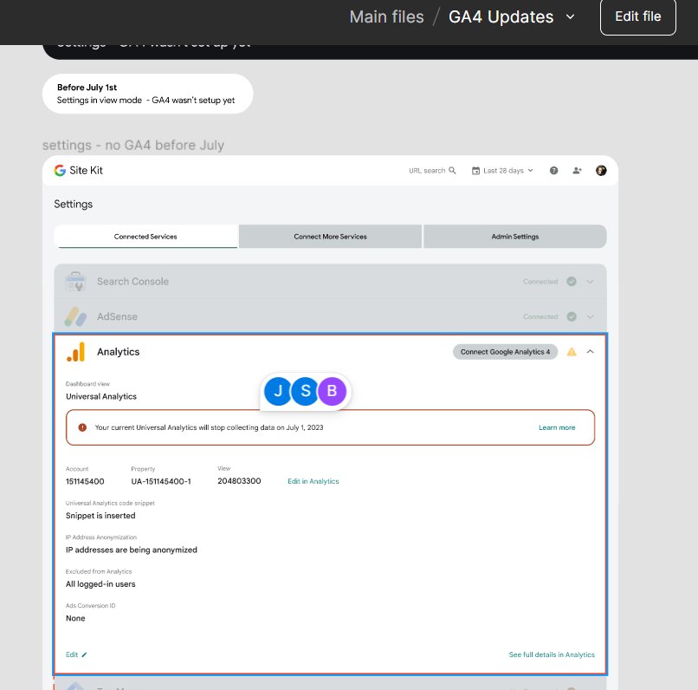Image resolution: width=698 pixels, height=690 pixels.
Task: Click the purple B collaborator avatar
Action: click(332, 391)
